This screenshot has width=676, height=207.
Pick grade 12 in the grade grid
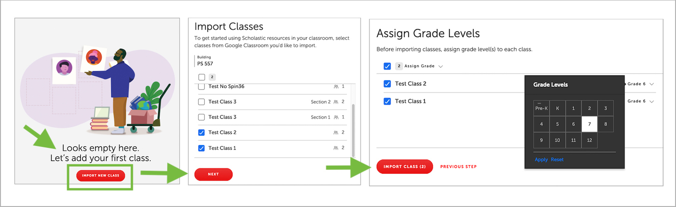click(589, 140)
